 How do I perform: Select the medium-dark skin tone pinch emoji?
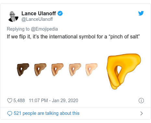[x=40, y=70]
